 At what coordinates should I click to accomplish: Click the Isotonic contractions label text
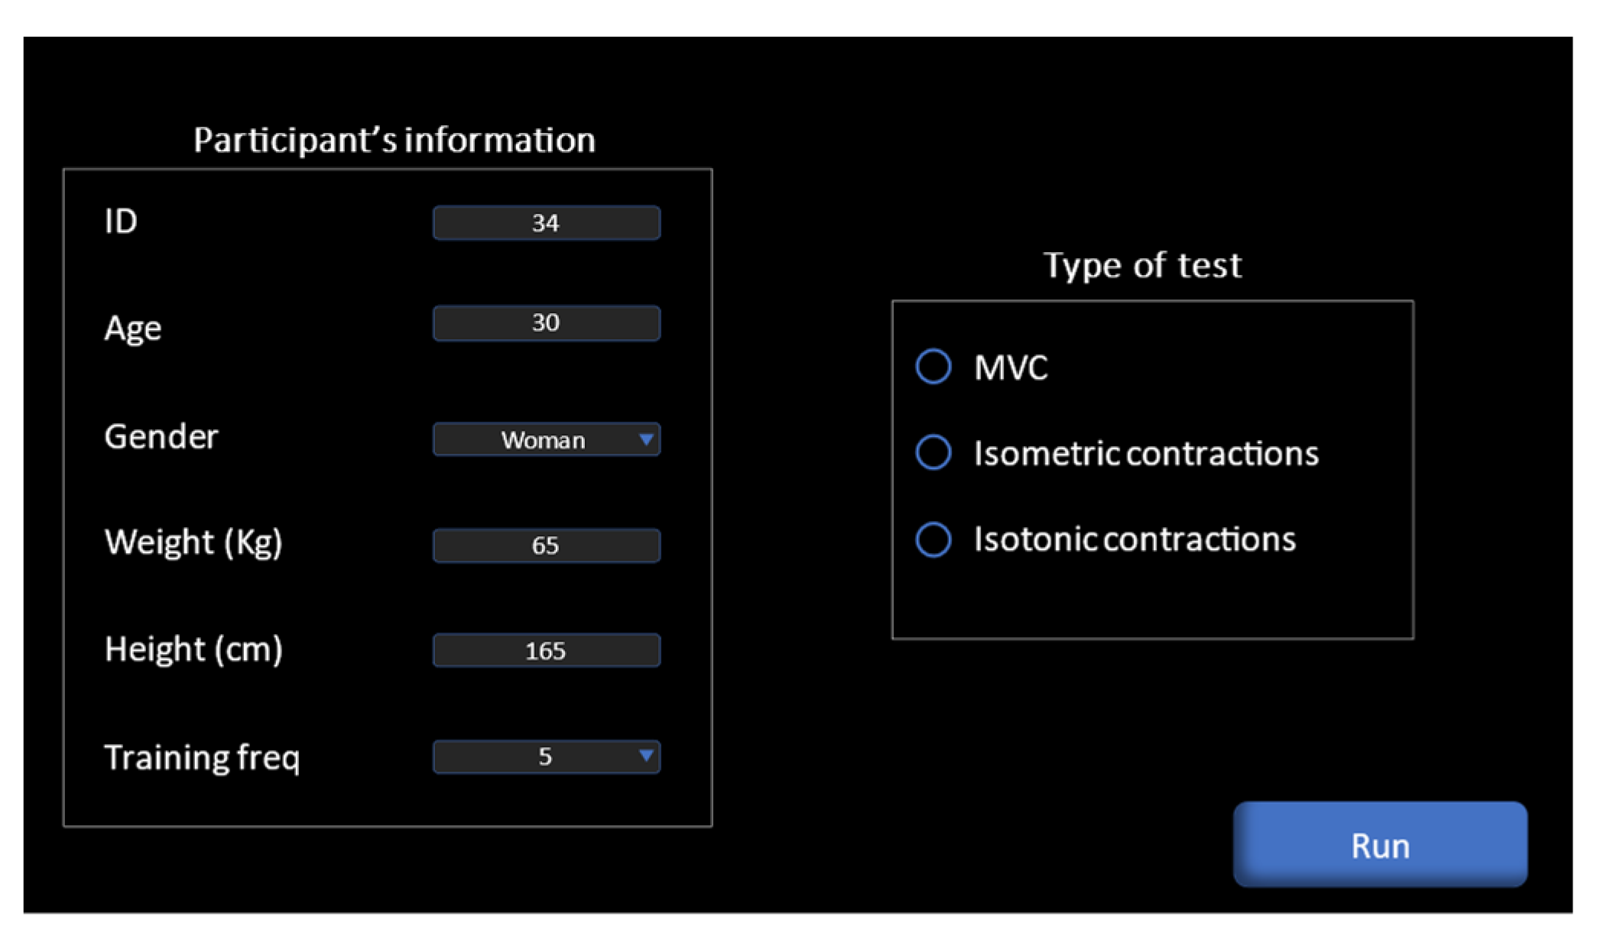(1134, 539)
